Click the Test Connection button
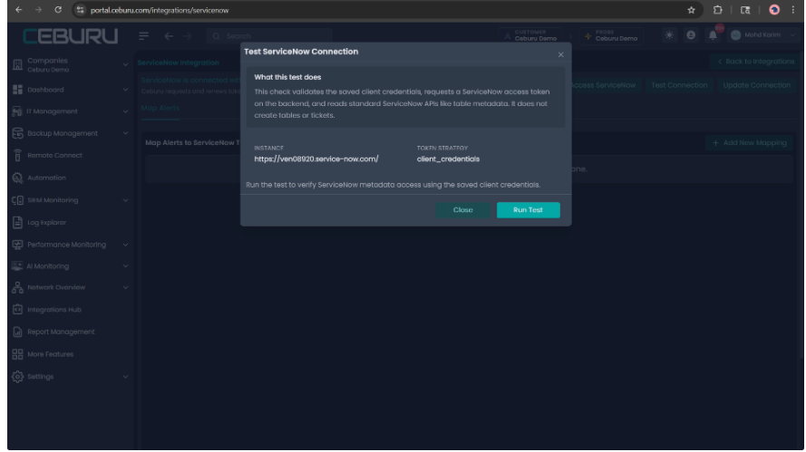The height and width of the screenshot is (452, 806). [x=679, y=85]
